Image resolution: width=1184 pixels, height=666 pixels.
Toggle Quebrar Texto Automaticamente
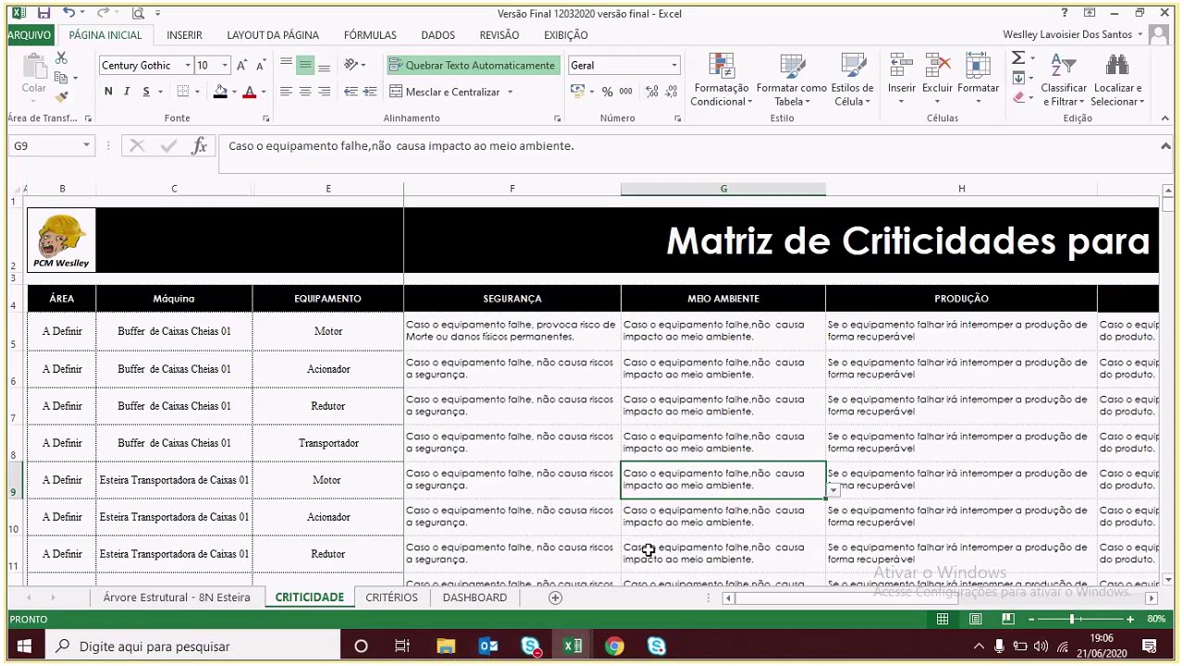[473, 66]
